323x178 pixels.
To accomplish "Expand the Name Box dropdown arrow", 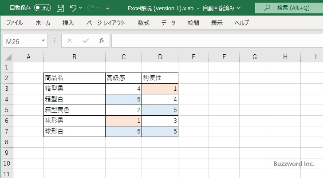I will [43, 40].
